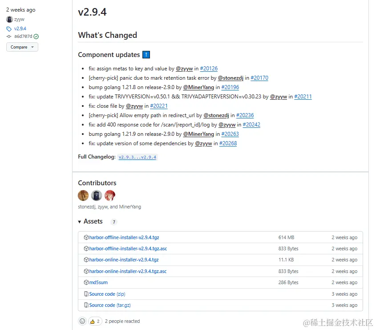Click package icon beside online installer tgz.asc
This screenshot has height=330, width=376.
coord(86,271)
